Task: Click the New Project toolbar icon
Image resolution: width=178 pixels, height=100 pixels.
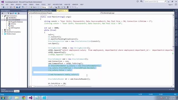Action: tap(11, 7)
